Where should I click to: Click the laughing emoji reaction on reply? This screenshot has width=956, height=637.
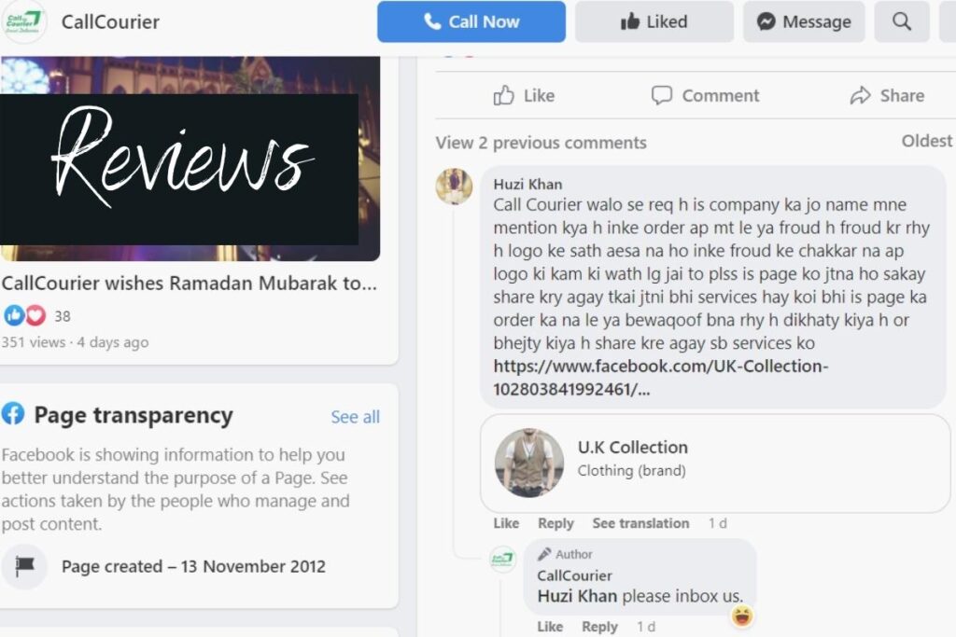(742, 616)
